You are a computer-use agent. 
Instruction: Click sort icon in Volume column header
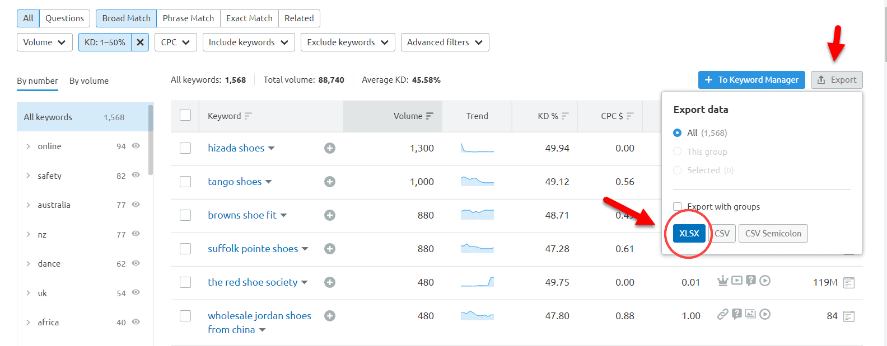pyautogui.click(x=430, y=116)
